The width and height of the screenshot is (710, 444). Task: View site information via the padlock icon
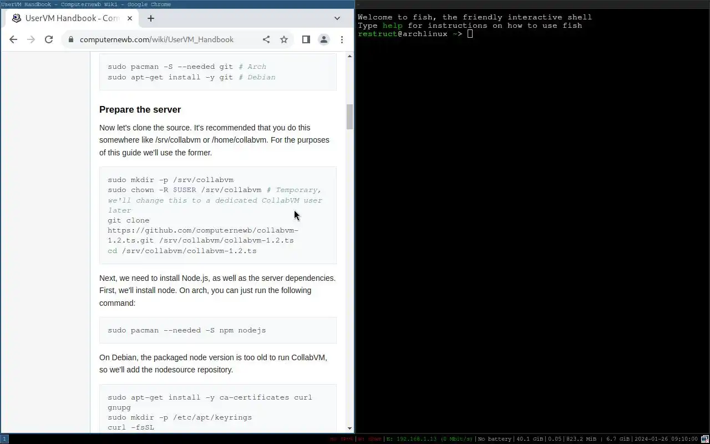tap(70, 39)
